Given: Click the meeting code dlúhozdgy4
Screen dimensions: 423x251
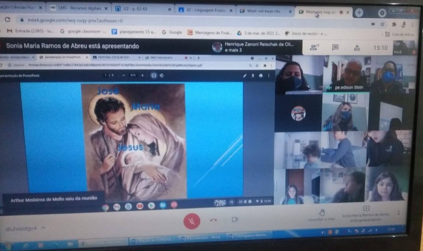Looking at the screenshot, I should click(21, 229).
